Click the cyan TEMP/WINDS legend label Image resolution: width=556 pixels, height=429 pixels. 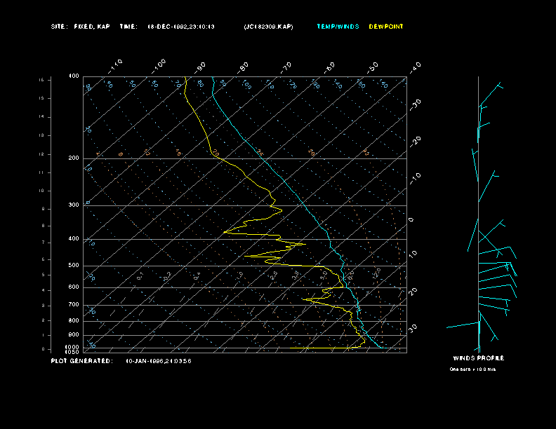pos(337,27)
